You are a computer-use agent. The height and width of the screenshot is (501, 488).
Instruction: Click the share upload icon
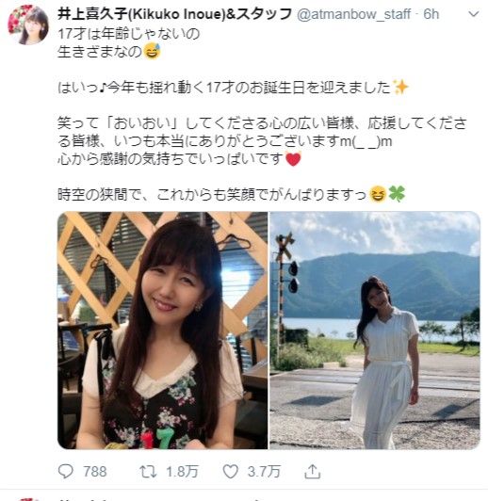tap(312, 472)
